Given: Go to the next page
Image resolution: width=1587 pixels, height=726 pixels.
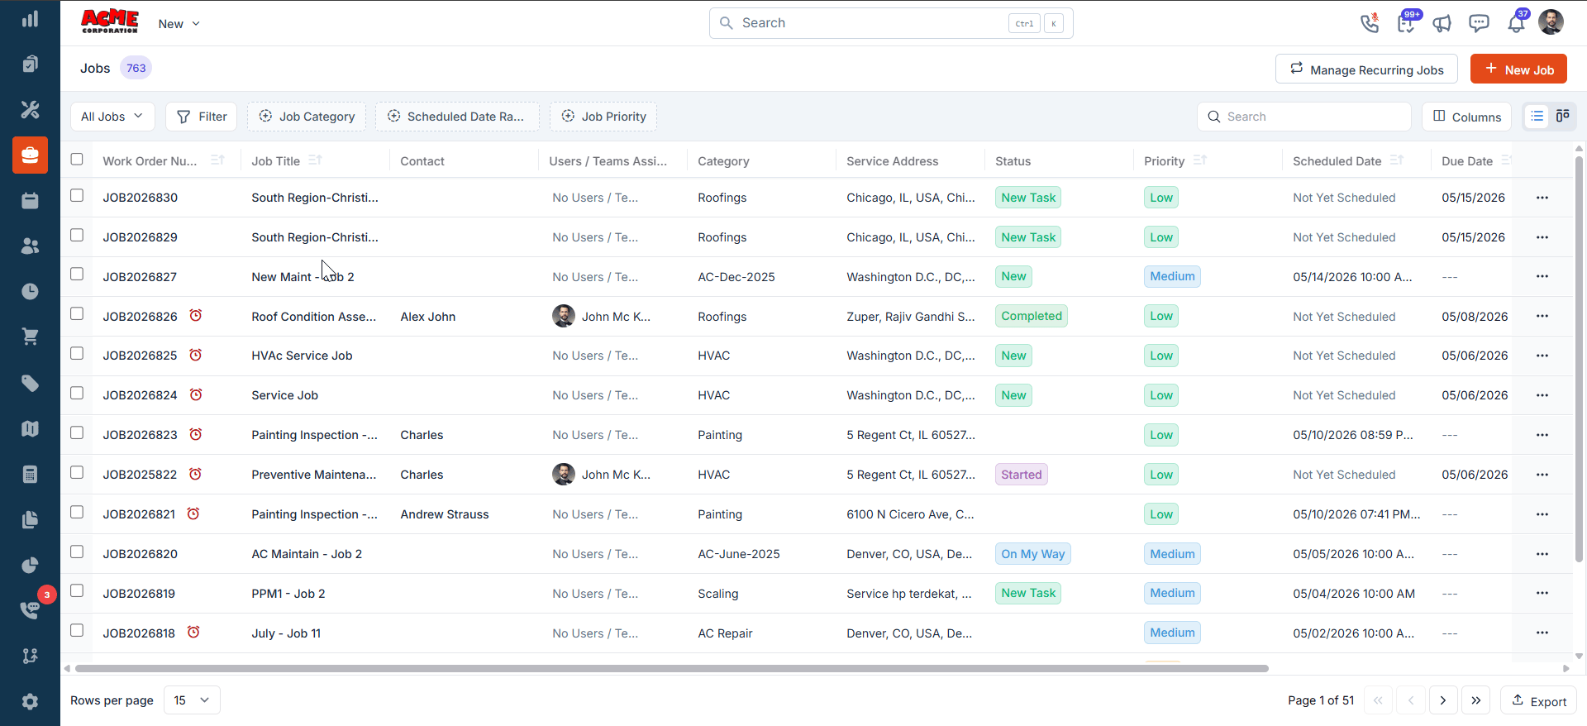Looking at the screenshot, I should (x=1443, y=700).
